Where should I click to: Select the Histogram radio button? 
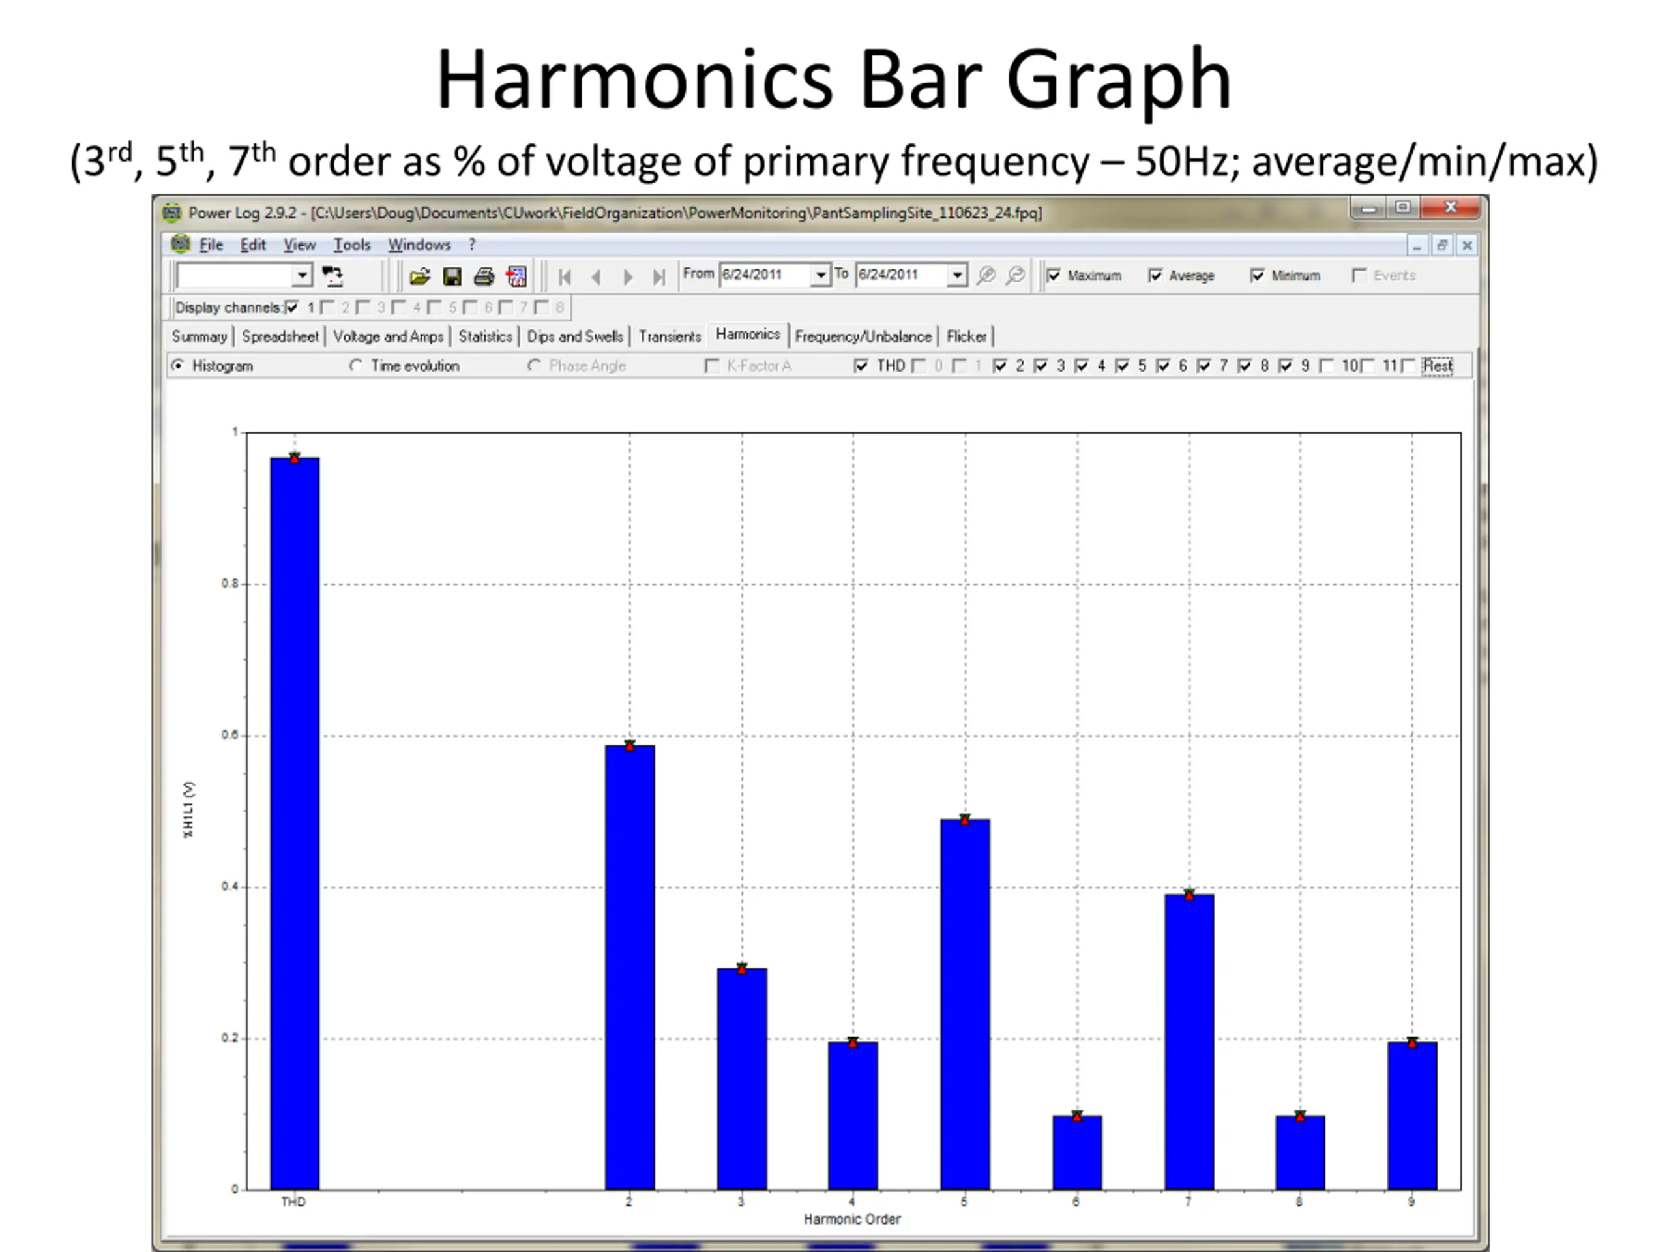click(x=177, y=366)
